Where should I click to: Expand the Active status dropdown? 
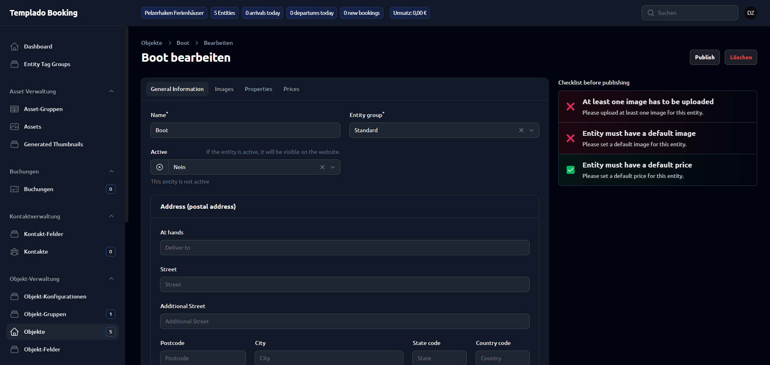point(332,167)
